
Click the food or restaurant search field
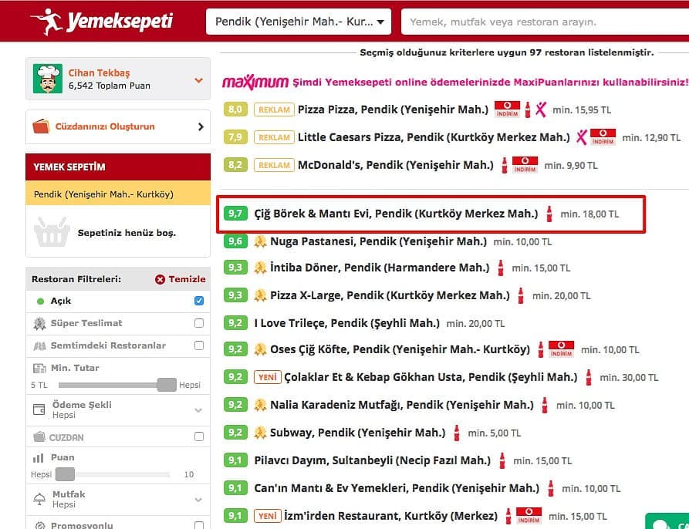[x=545, y=22]
